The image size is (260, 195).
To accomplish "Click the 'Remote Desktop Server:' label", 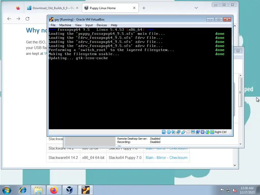I will pyautogui.click(x=132, y=139).
